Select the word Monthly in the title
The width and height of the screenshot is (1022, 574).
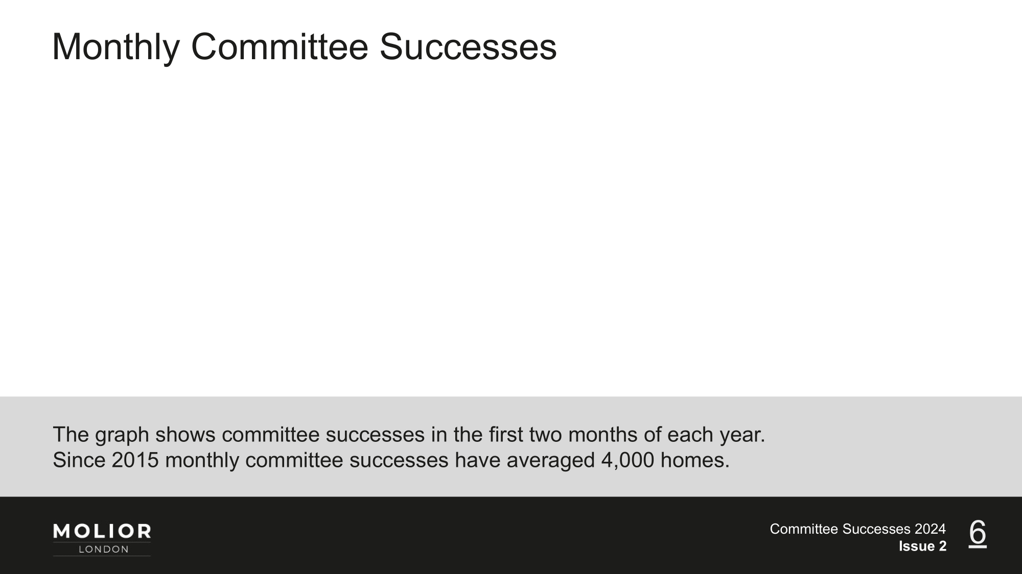click(x=115, y=47)
